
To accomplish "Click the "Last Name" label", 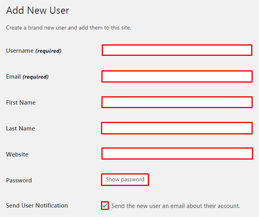I will coord(20,129).
